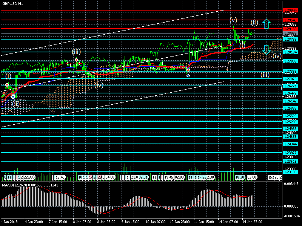The height and width of the screenshot is (226, 302).
Task: Click the 4 Jan 2019 time axis label
Action: point(9,221)
